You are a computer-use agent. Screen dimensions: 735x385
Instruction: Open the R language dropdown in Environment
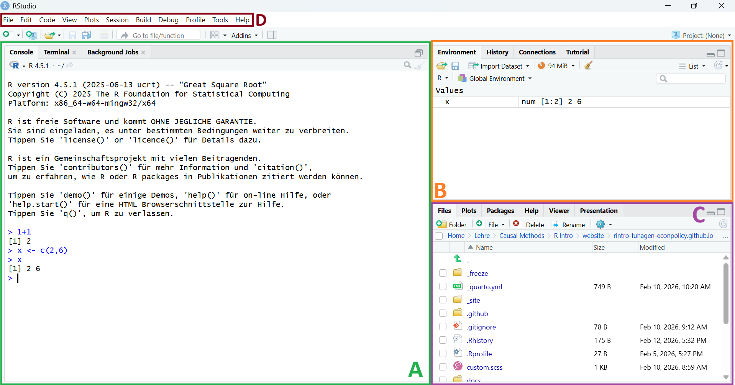click(443, 78)
